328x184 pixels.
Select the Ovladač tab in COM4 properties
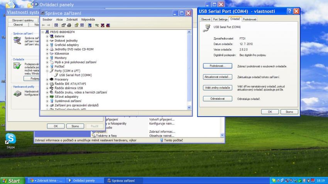[235, 19]
